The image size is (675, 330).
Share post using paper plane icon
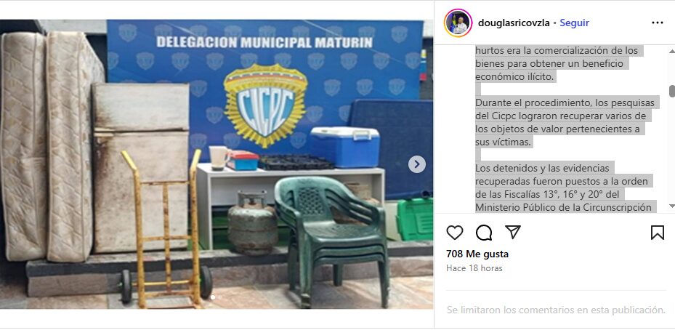[513, 232]
